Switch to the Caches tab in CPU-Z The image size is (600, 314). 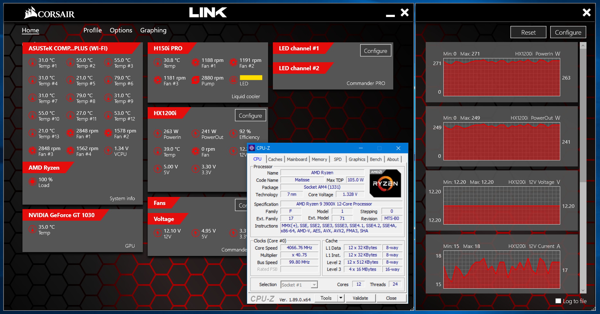[x=275, y=159]
